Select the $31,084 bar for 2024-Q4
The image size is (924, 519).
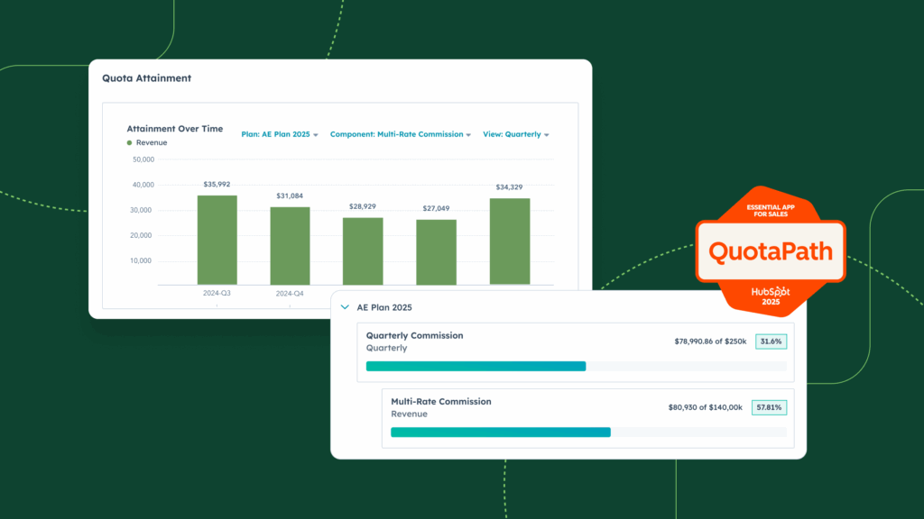pyautogui.click(x=290, y=246)
